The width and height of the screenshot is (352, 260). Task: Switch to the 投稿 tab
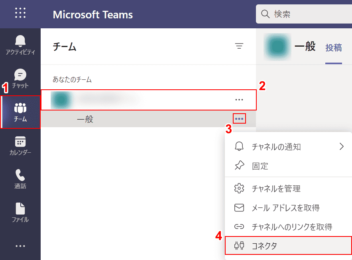334,47
